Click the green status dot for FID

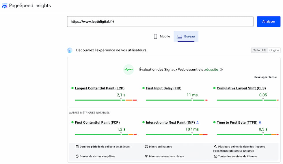click(x=144, y=88)
